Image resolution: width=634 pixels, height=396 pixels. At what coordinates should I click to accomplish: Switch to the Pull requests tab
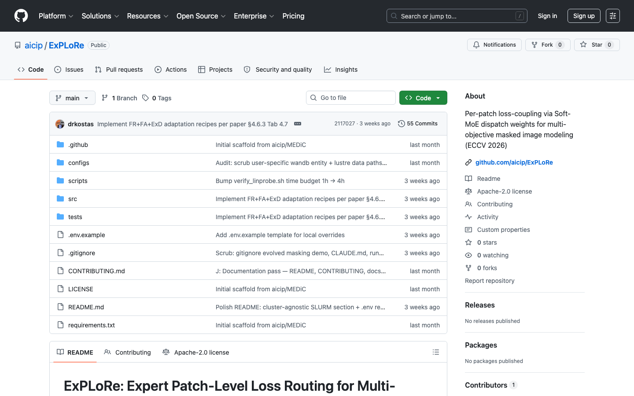pyautogui.click(x=119, y=70)
